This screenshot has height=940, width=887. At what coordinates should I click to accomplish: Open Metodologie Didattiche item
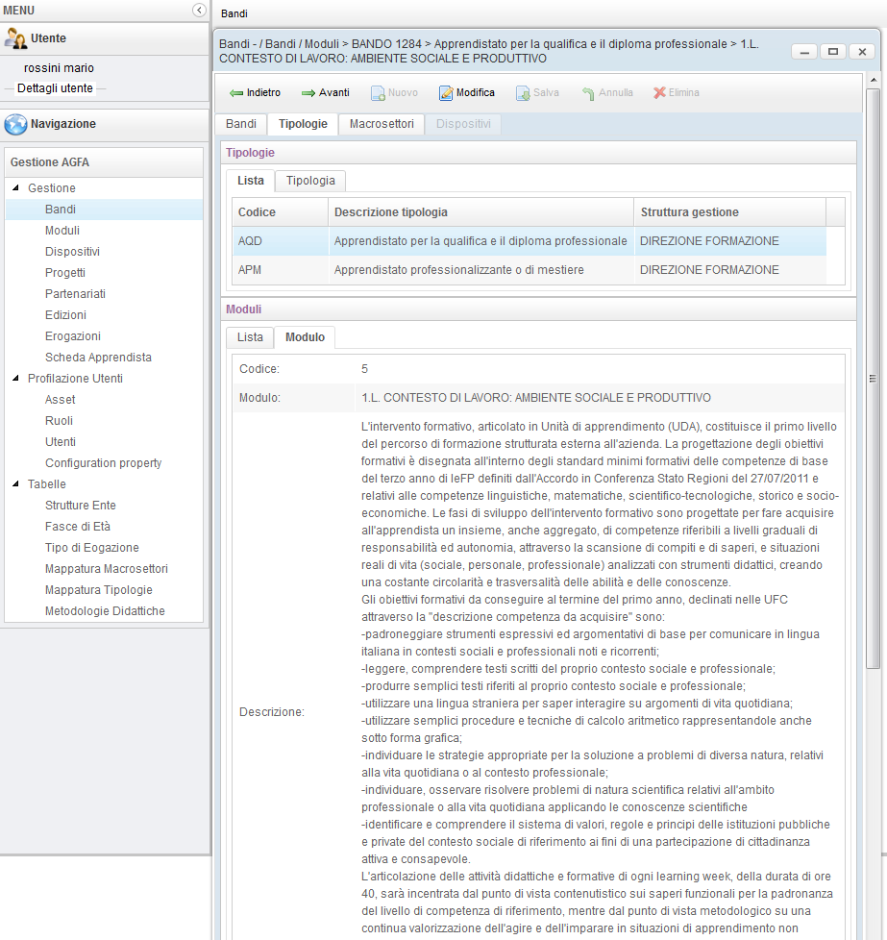[105, 611]
